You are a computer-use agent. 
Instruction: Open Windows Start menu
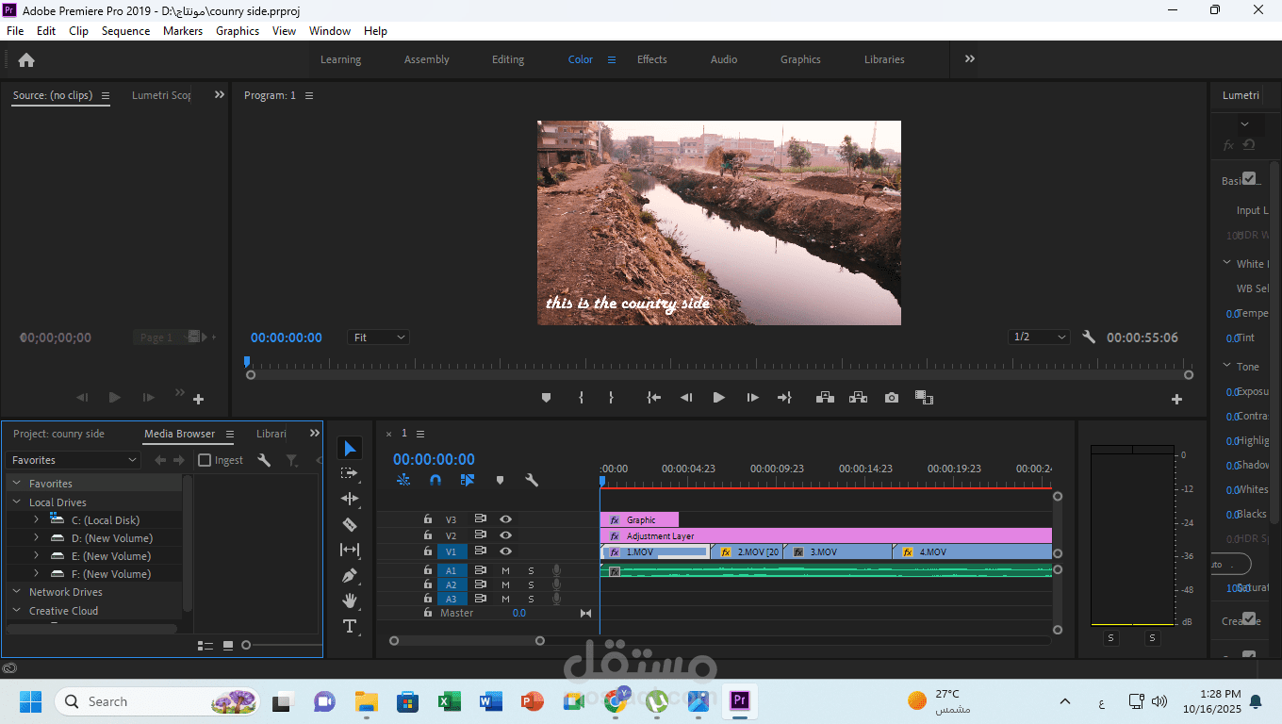click(x=31, y=701)
